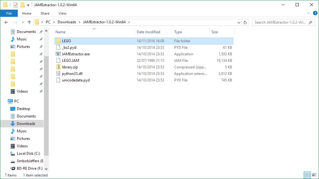The image size is (319, 179).
Task: Refresh the current folder view
Action: (245, 22)
